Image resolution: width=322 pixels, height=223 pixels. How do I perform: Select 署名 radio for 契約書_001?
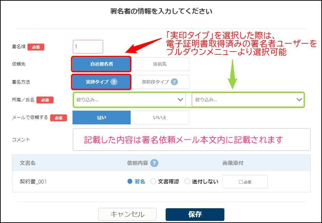click(130, 181)
